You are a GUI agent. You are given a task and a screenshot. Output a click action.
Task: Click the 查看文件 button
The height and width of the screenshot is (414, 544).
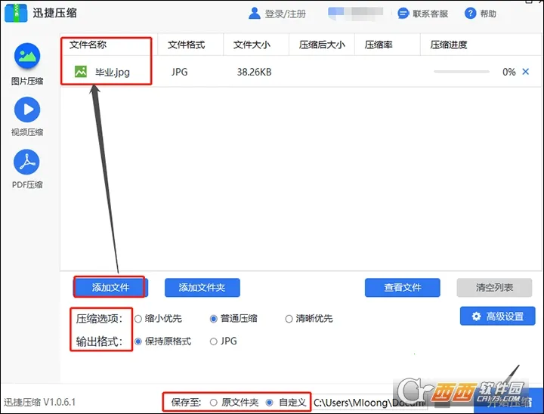tap(402, 288)
